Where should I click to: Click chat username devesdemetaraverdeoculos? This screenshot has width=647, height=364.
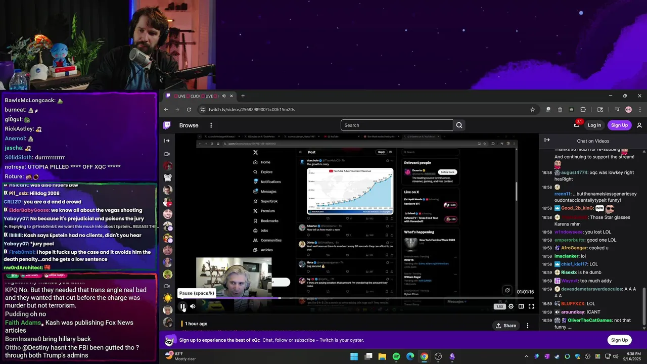pyautogui.click(x=592, y=289)
